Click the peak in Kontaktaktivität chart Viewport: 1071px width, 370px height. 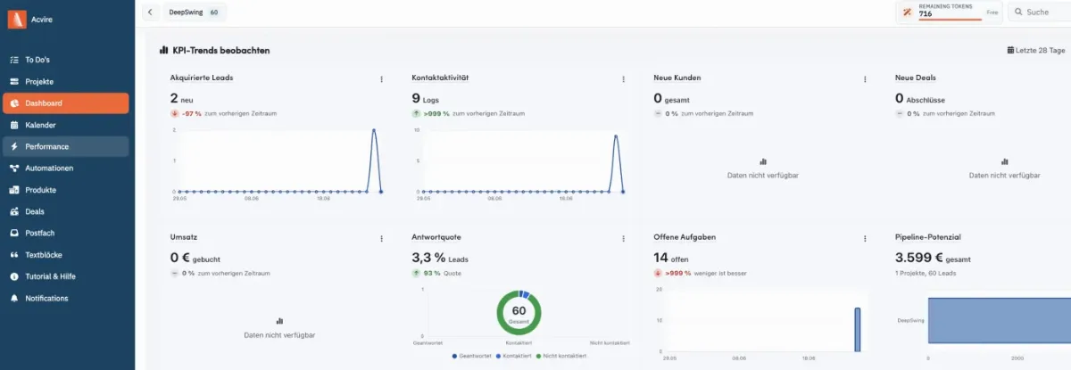coord(616,136)
